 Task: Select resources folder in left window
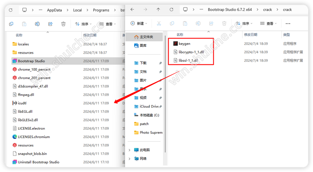23,53
